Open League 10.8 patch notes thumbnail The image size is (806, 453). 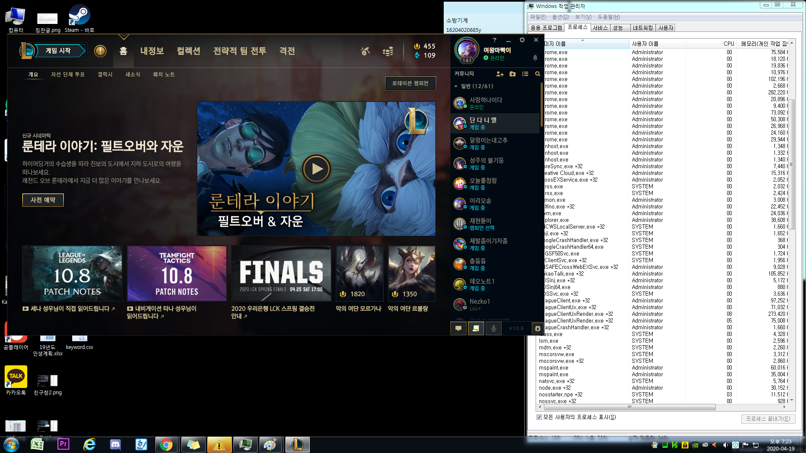pos(72,273)
